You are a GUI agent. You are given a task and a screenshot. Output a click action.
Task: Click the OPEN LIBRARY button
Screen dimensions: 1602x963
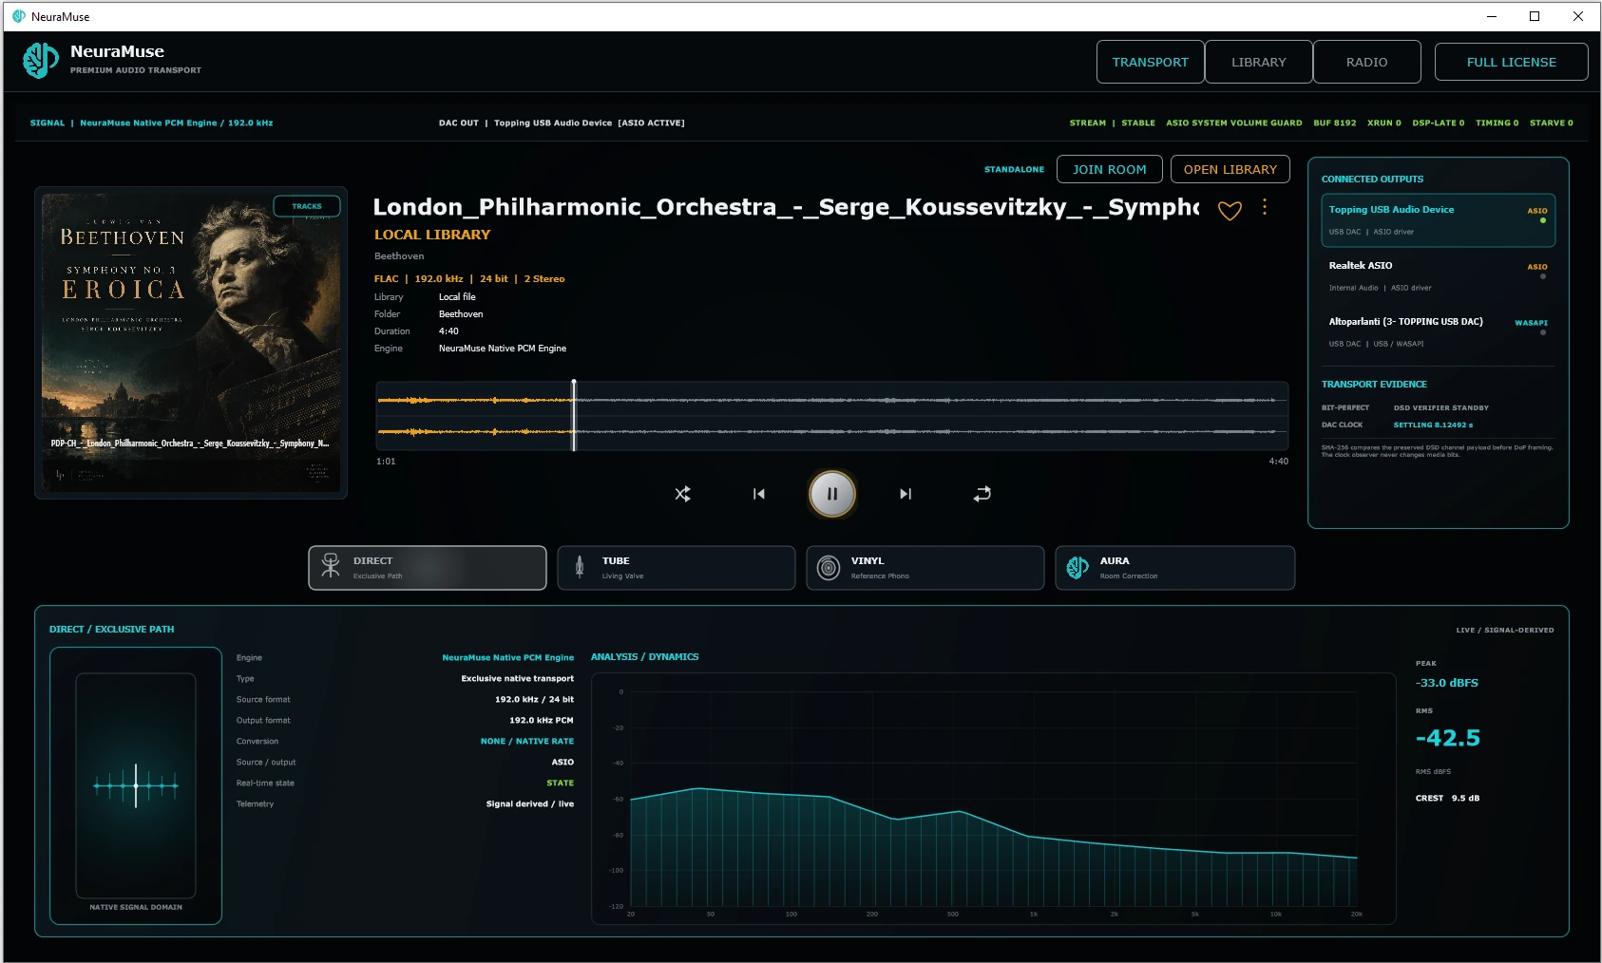[x=1230, y=169]
